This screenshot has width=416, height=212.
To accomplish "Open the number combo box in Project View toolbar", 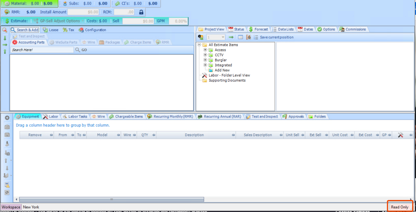I will tap(216, 37).
